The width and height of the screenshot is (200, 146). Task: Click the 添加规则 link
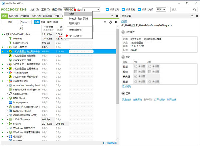click(x=127, y=86)
